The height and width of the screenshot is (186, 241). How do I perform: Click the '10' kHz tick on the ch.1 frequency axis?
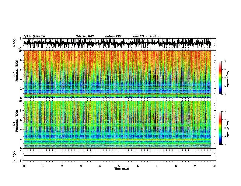pyautogui.click(x=21, y=51)
